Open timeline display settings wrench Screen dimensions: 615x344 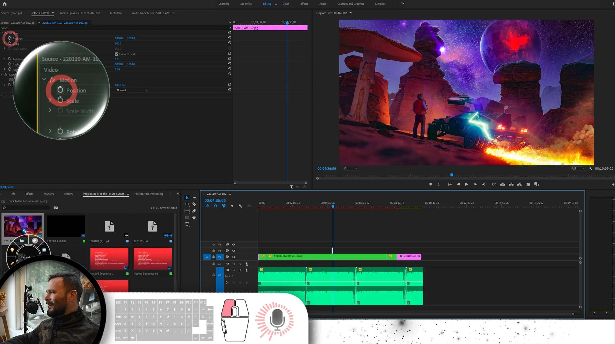(x=240, y=206)
